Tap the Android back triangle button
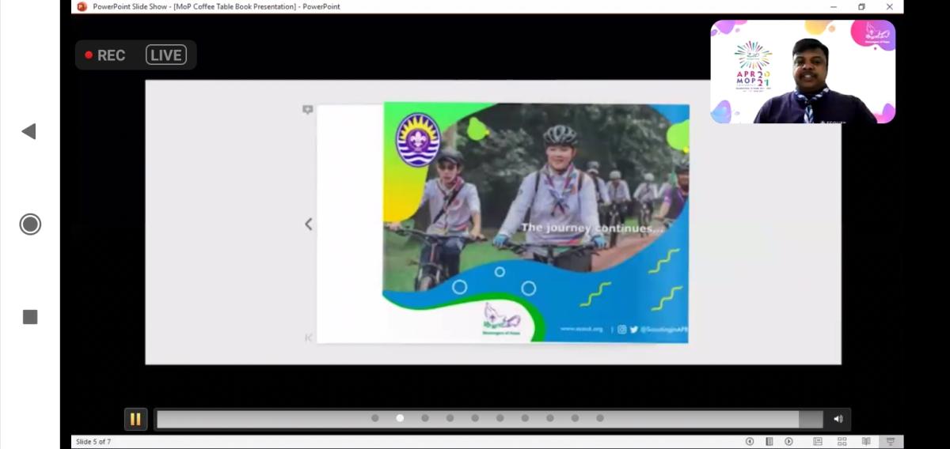This screenshot has width=950, height=449. (x=29, y=131)
